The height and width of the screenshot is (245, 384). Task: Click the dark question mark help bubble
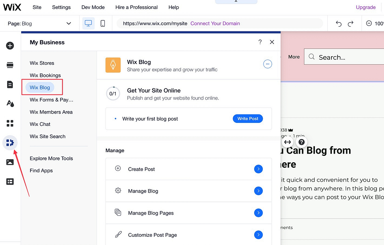(x=302, y=142)
